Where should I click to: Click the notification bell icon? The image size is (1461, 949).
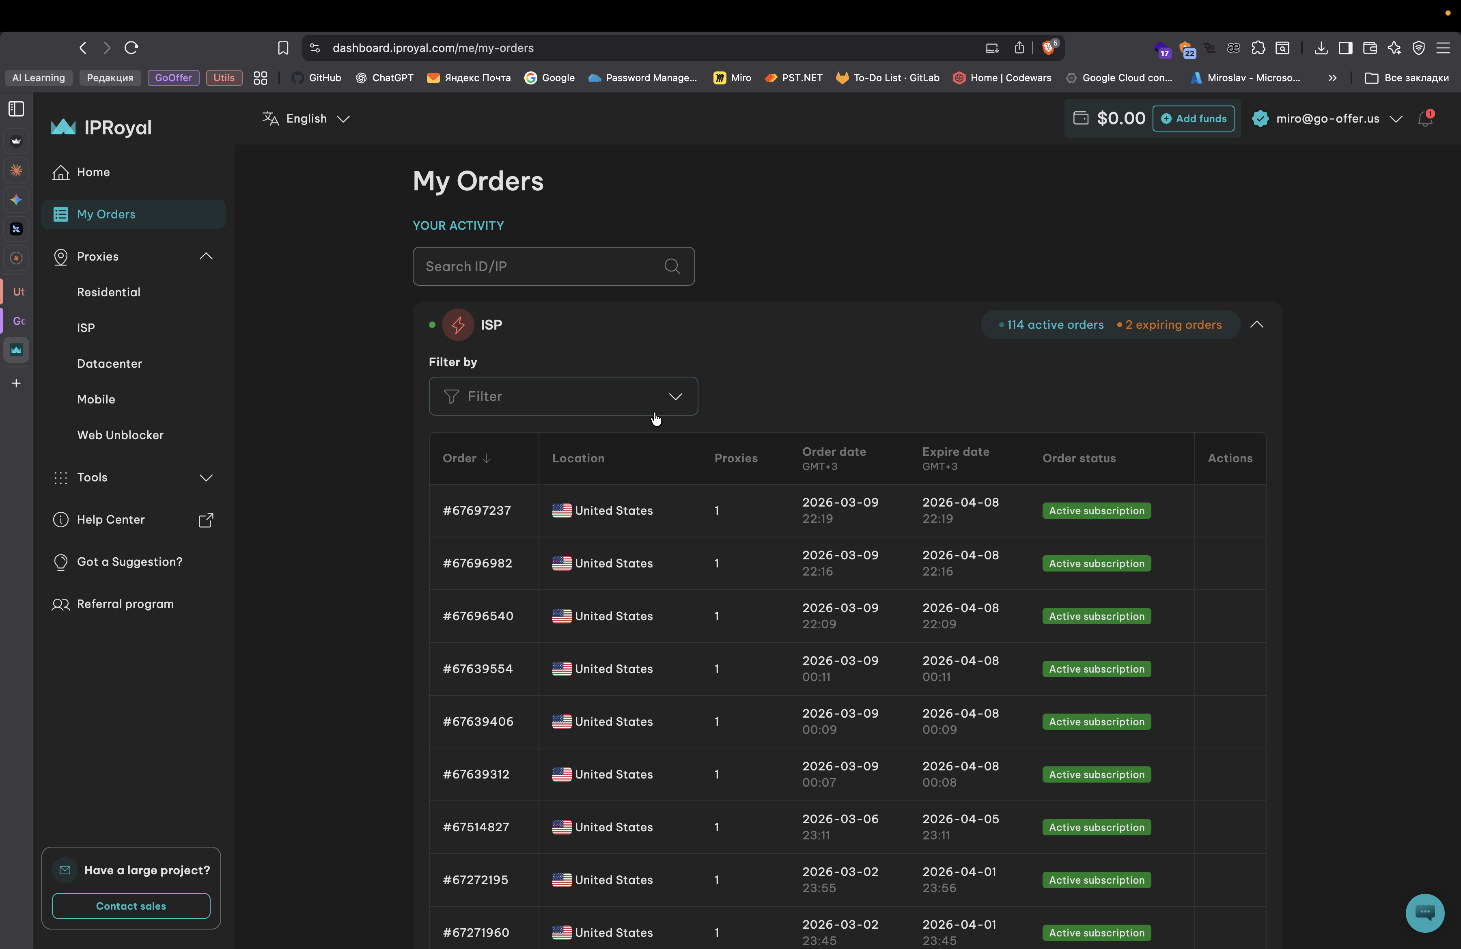(1425, 119)
